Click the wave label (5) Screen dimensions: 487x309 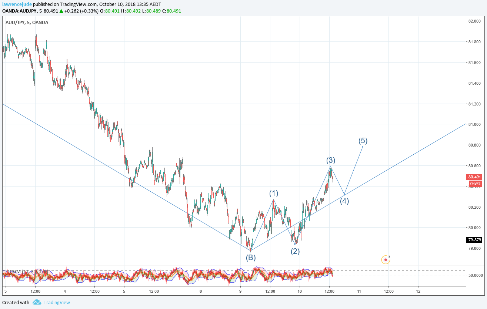tap(363, 141)
